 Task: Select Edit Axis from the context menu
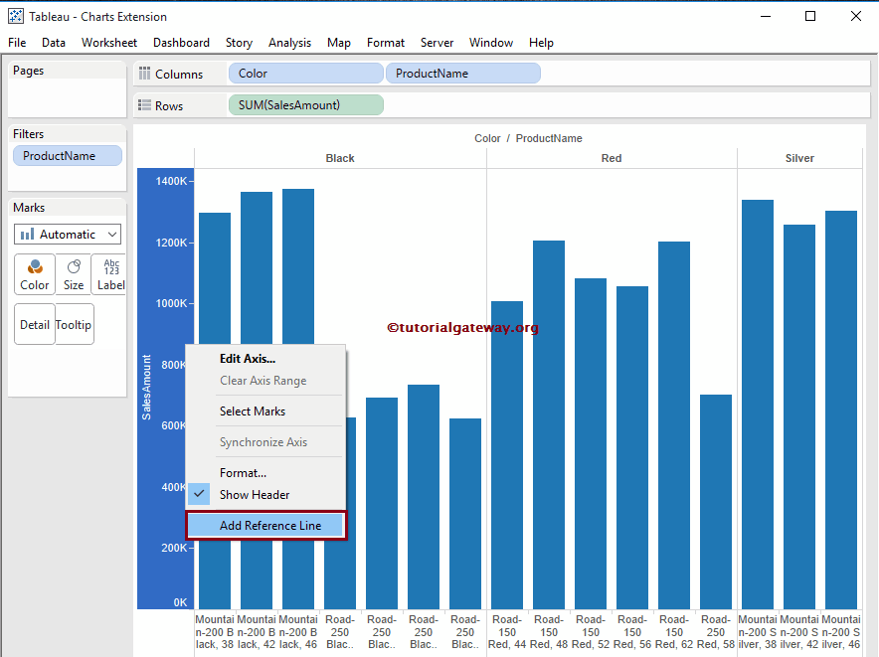pos(247,358)
